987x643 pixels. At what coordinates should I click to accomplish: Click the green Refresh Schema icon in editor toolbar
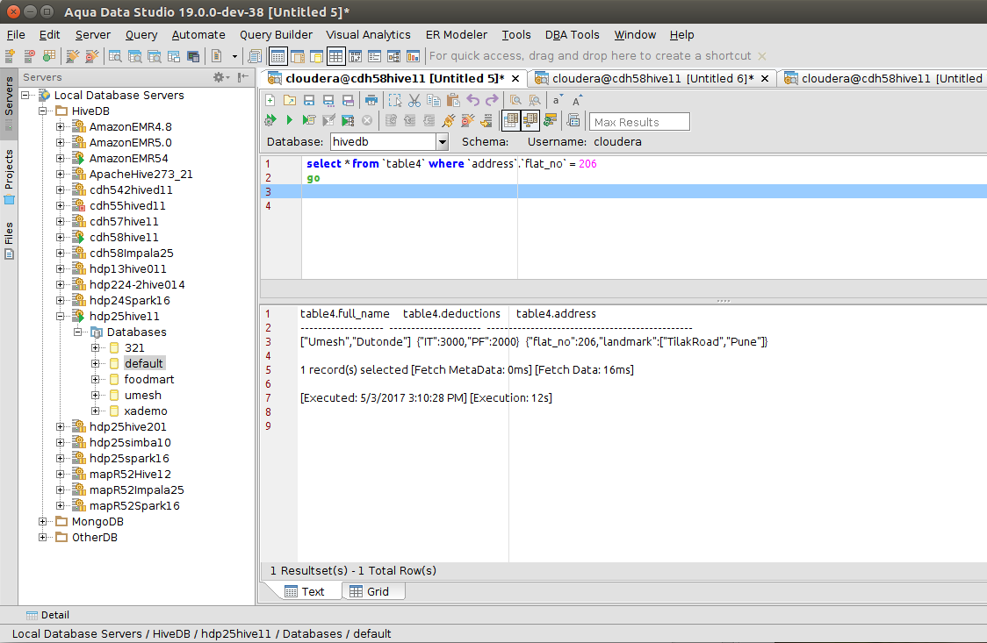point(551,120)
